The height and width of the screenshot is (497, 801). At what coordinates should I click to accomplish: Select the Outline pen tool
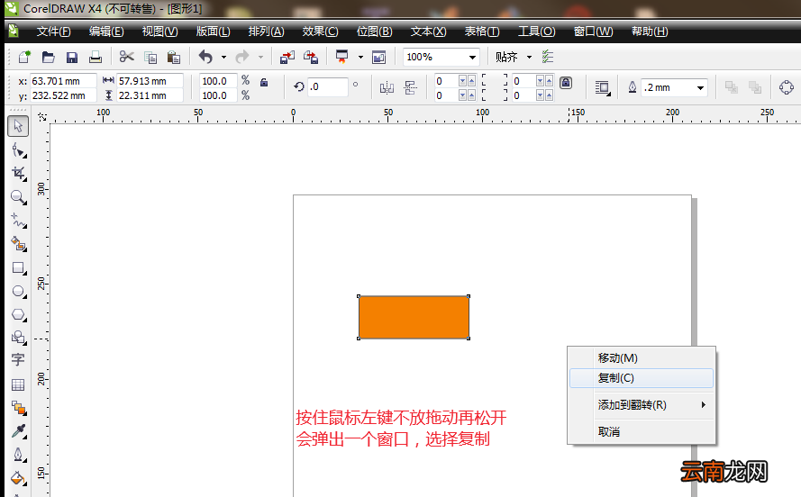point(19,455)
